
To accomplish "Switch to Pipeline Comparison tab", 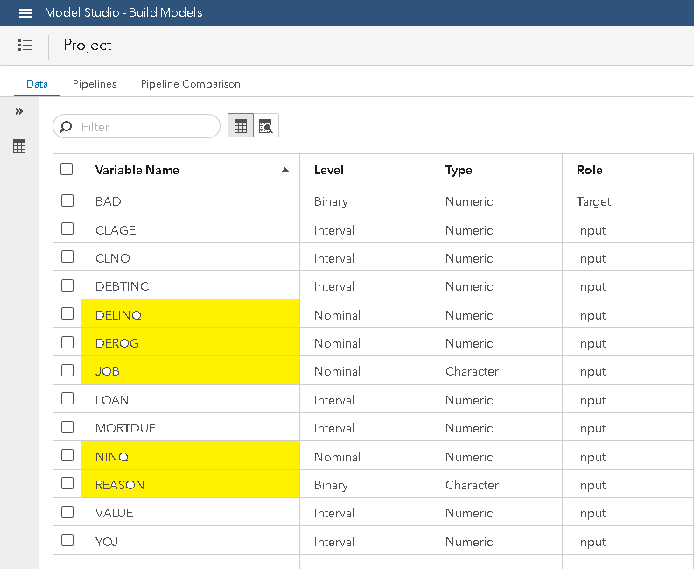I will tap(190, 84).
